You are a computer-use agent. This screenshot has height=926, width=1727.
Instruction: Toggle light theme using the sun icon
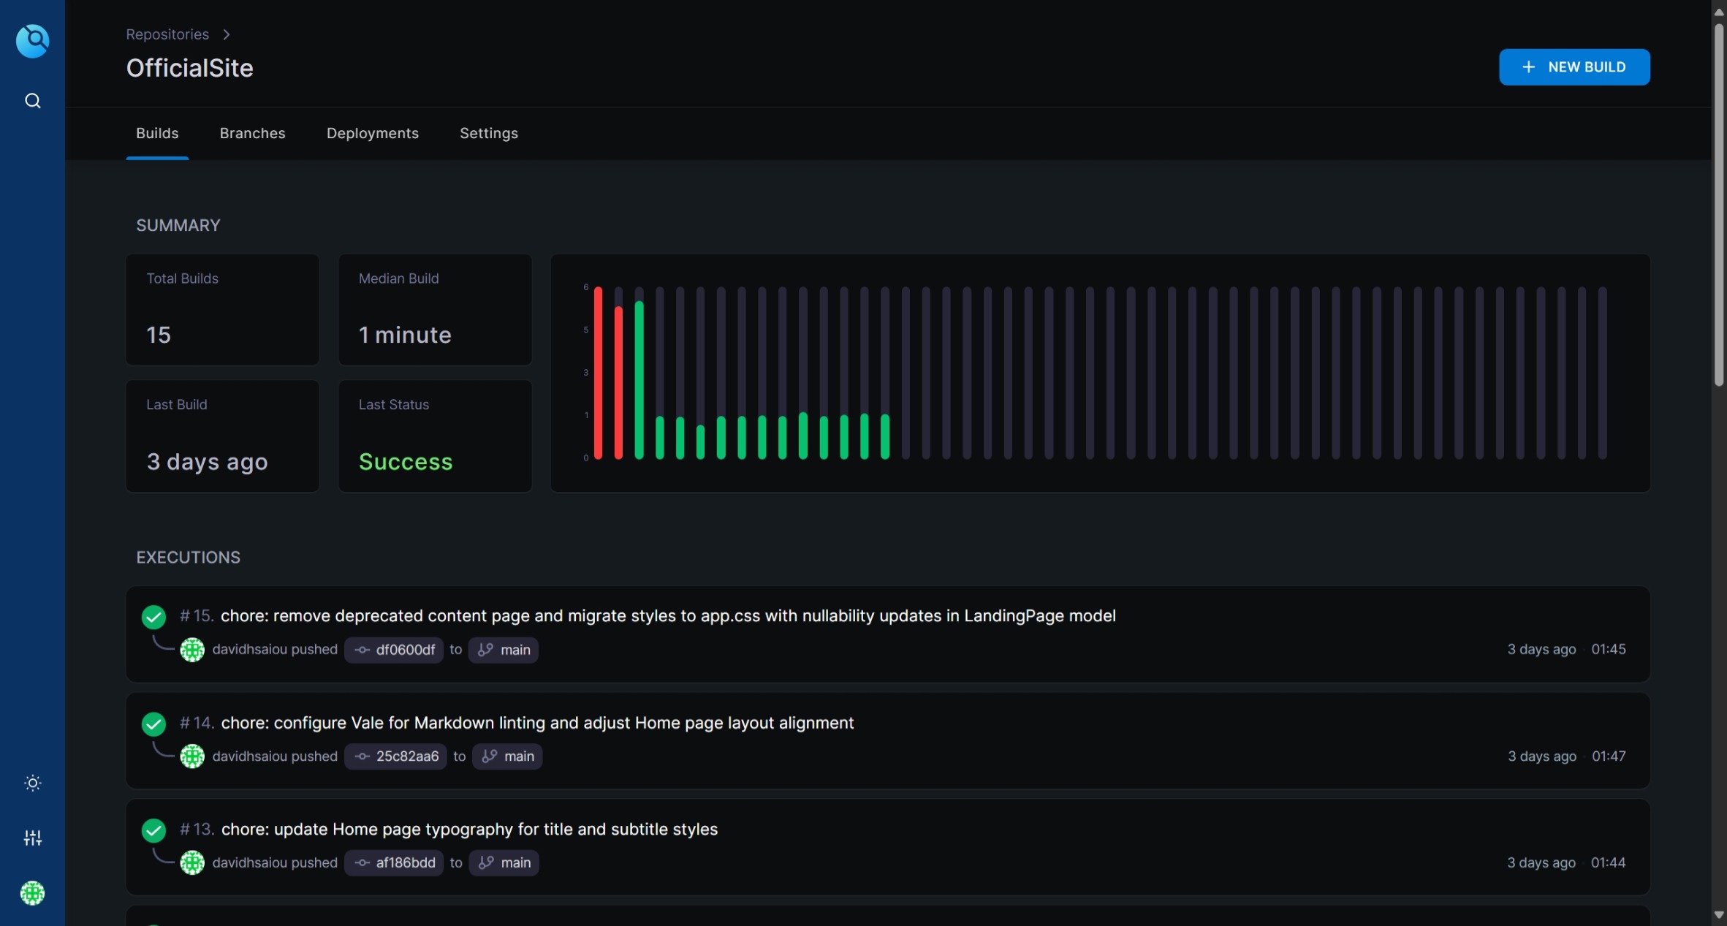(32, 783)
